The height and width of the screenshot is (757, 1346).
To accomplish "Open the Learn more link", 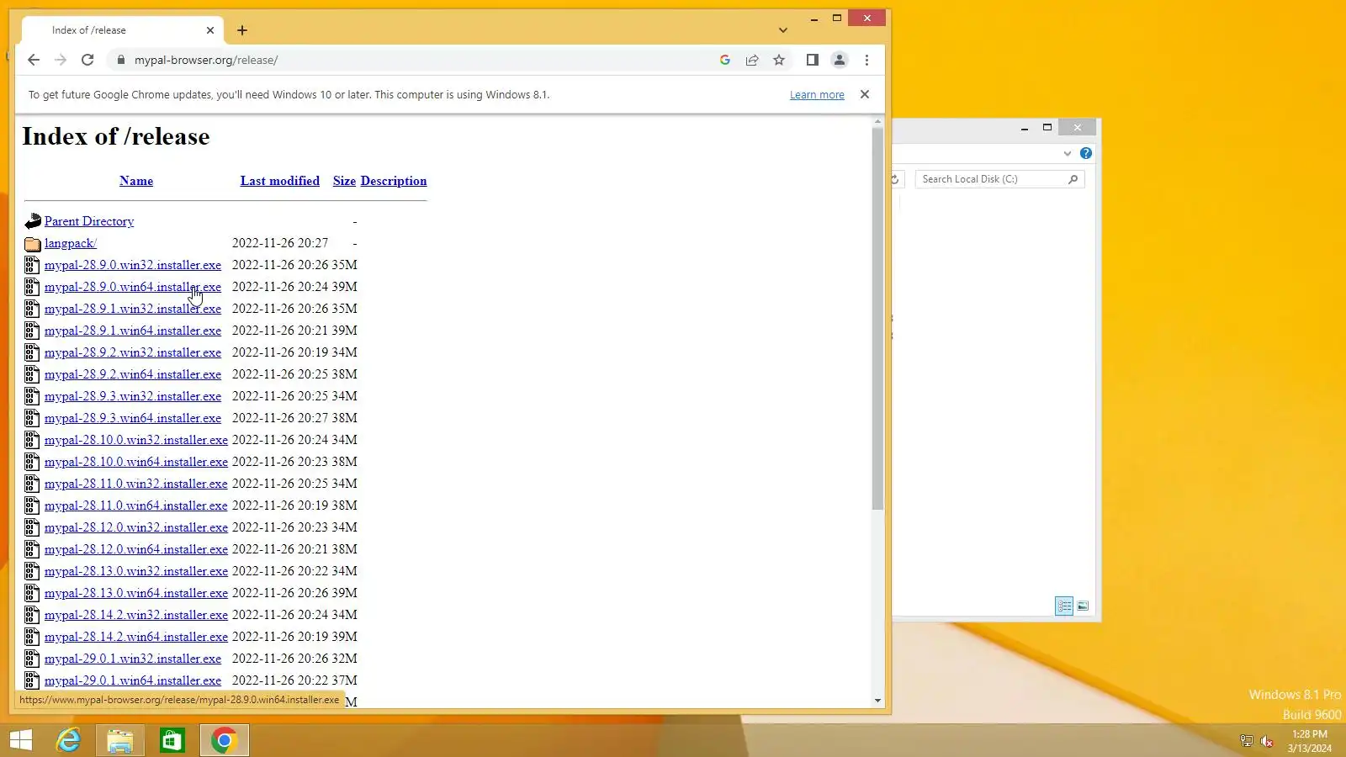I will point(817,95).
